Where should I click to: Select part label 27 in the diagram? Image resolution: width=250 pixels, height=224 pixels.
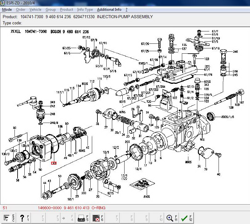click(x=90, y=190)
